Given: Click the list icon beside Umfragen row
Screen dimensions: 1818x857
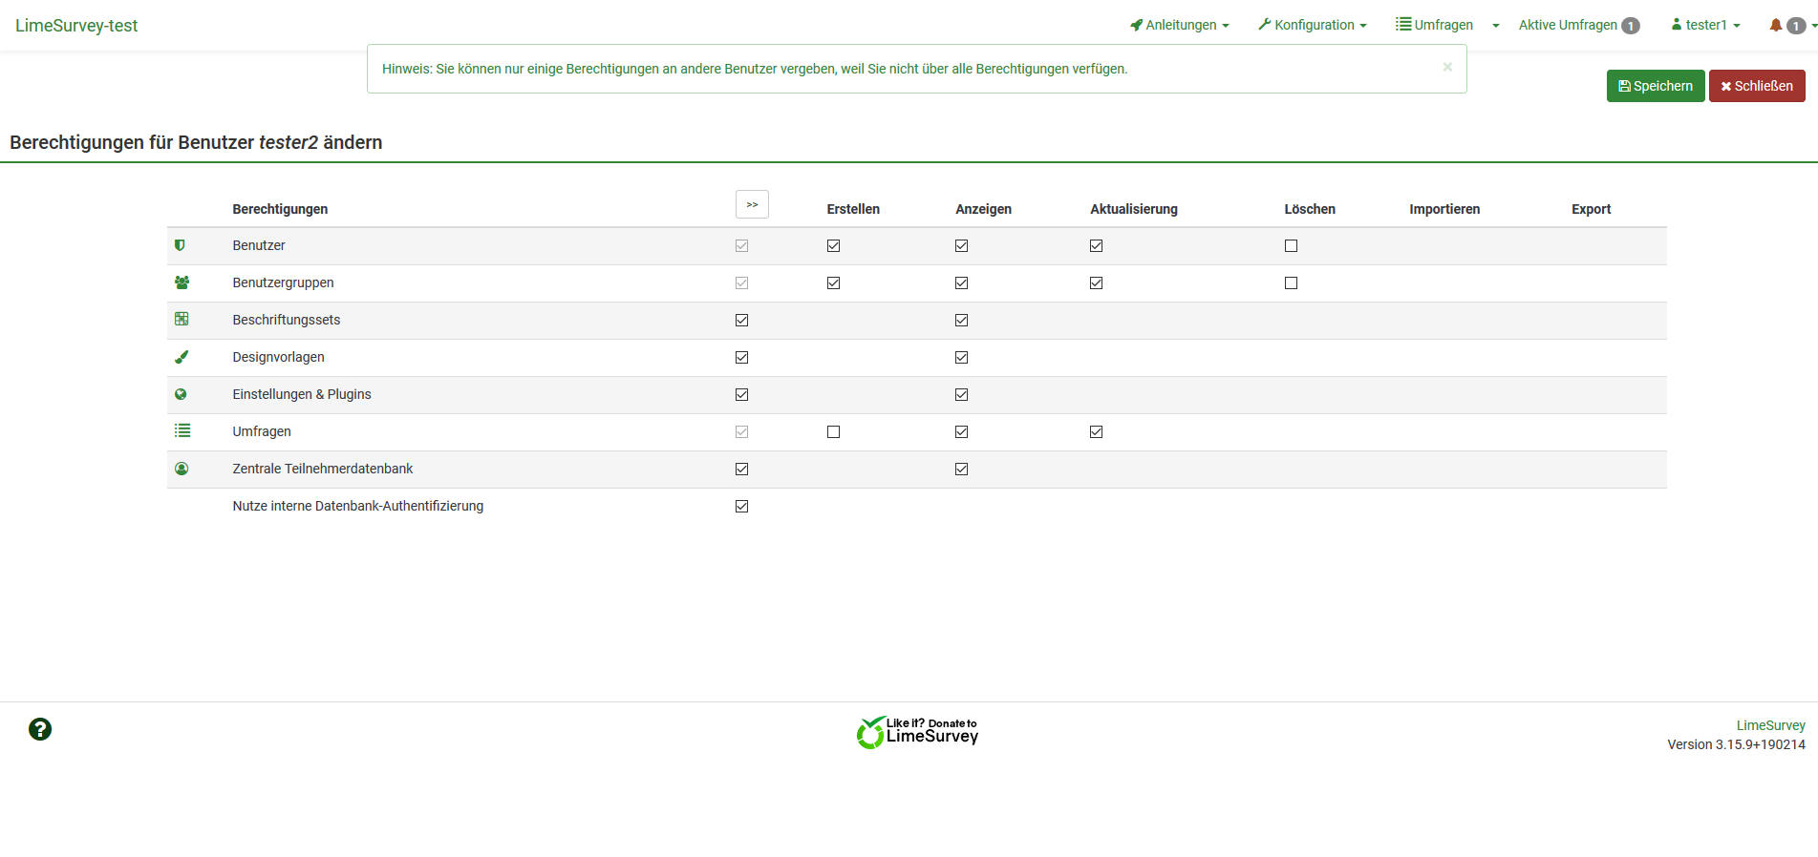Looking at the screenshot, I should (182, 430).
